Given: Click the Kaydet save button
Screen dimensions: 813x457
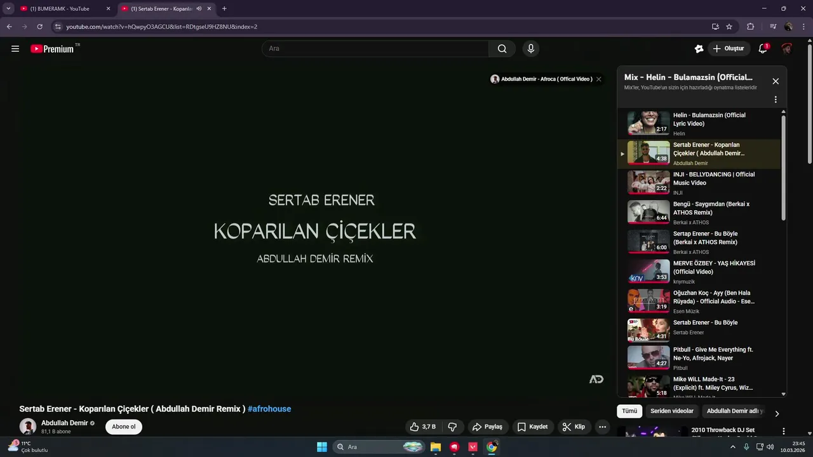Looking at the screenshot, I should [532, 427].
